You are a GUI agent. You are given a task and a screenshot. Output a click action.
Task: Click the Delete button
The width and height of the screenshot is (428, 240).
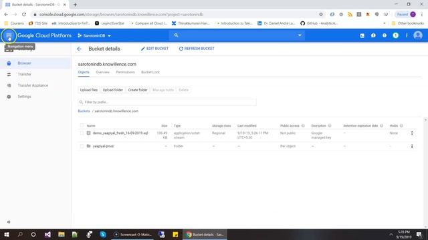184,90
